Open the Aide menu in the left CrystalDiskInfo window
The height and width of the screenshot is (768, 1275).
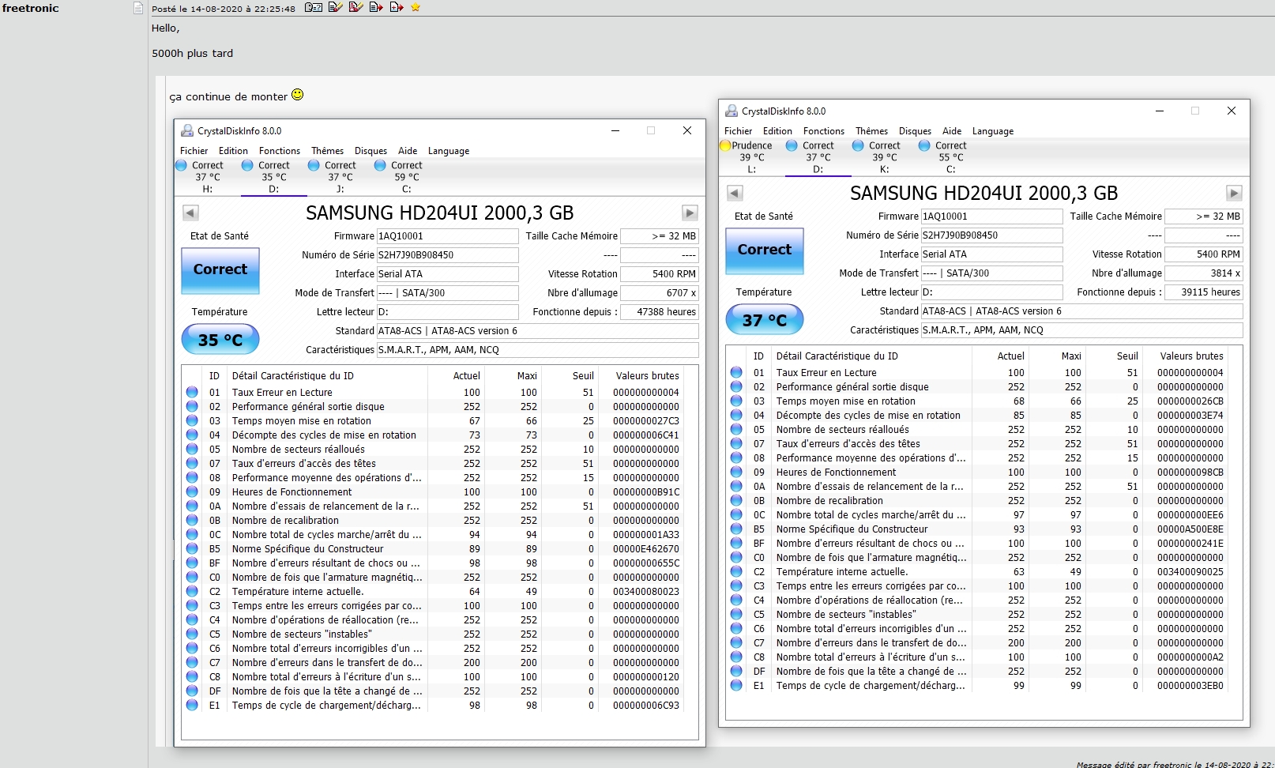click(408, 151)
